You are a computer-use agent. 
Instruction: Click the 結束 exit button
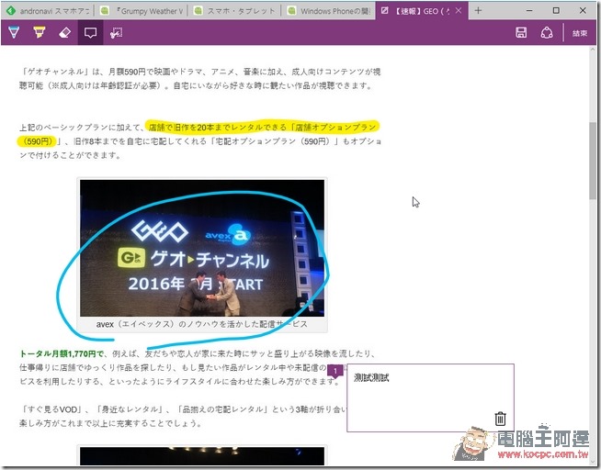[x=580, y=33]
